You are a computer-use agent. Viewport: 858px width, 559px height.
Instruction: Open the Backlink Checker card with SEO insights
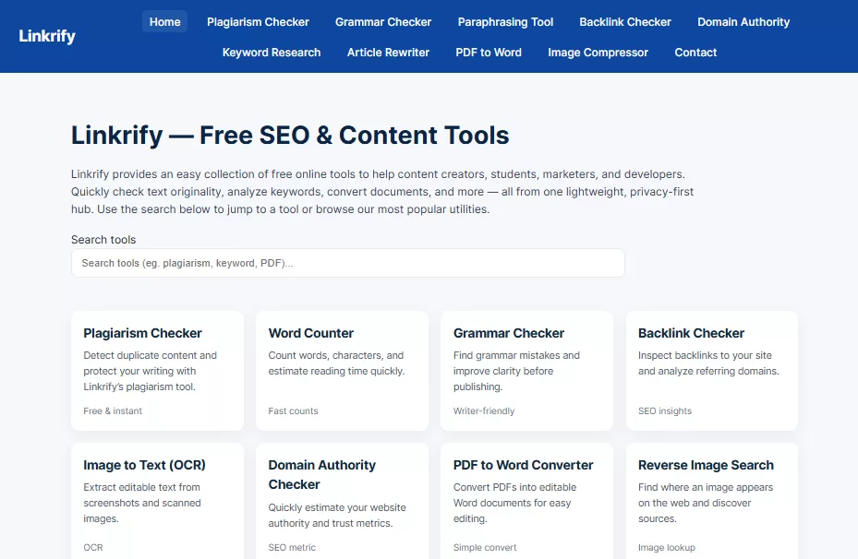pos(711,370)
